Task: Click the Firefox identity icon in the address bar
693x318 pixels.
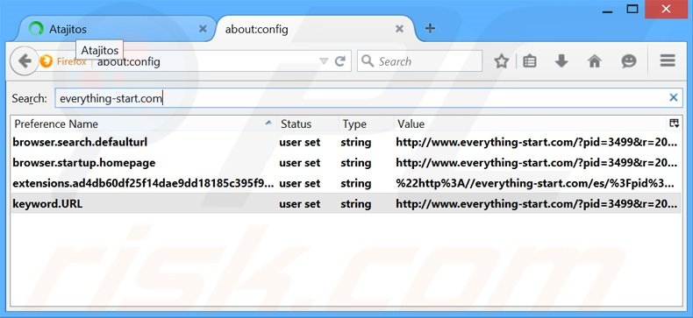Action: (x=46, y=61)
